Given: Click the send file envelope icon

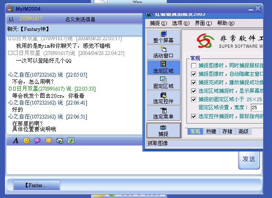Looking at the screenshot, I should (60, 140).
